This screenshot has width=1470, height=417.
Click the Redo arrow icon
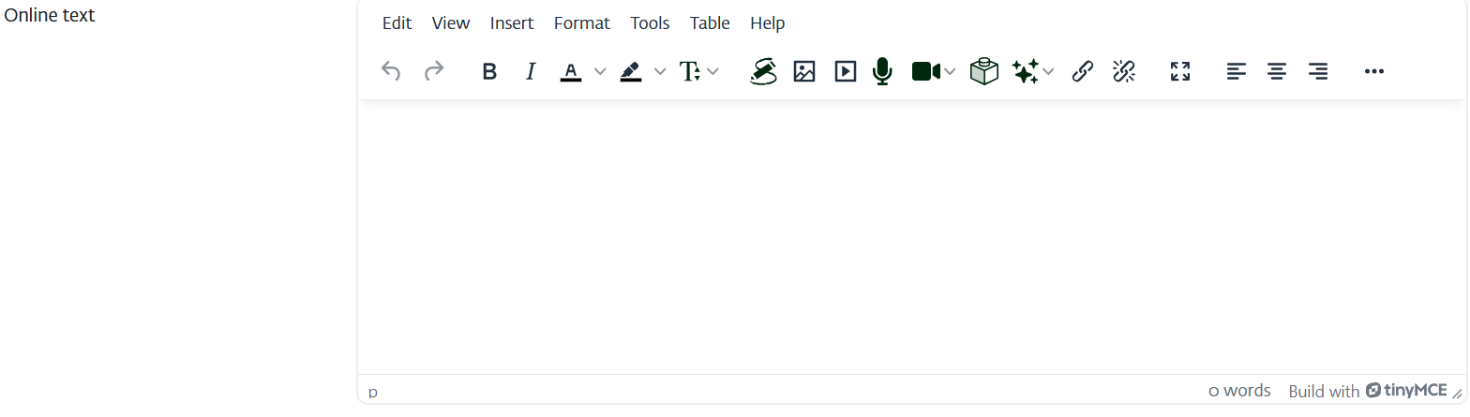434,71
